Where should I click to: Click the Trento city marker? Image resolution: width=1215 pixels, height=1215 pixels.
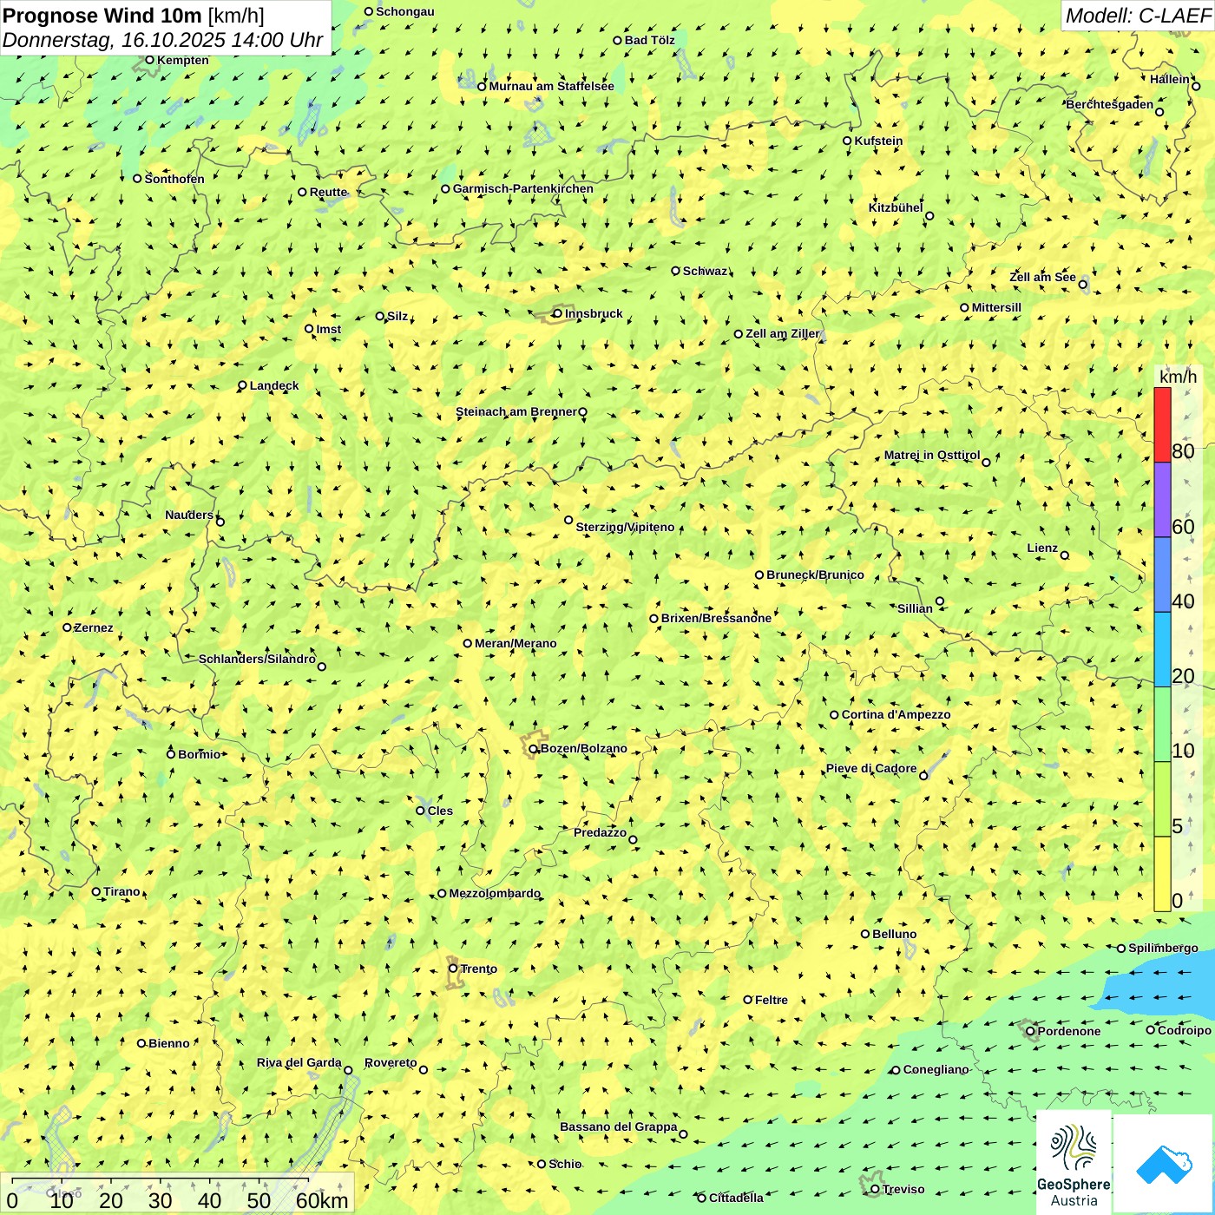(x=453, y=969)
